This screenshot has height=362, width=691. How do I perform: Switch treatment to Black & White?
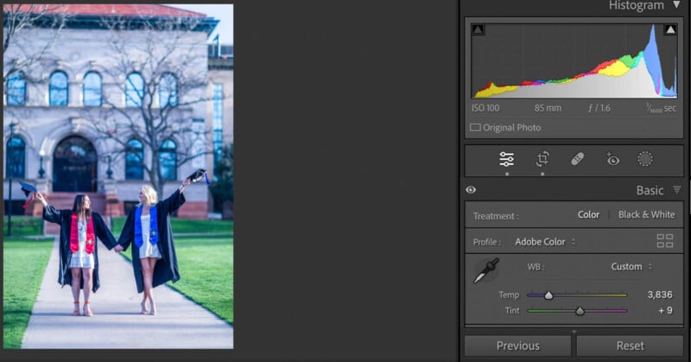point(646,215)
